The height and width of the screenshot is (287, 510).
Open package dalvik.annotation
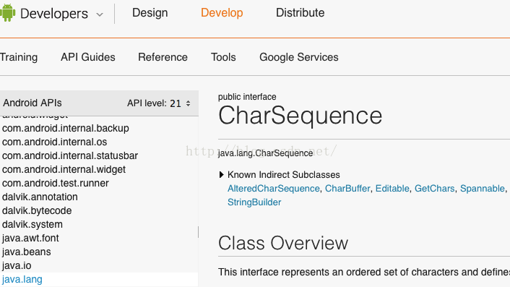pos(40,197)
